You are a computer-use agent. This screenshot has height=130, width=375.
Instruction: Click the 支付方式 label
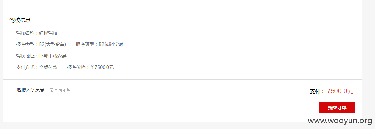coord(25,67)
